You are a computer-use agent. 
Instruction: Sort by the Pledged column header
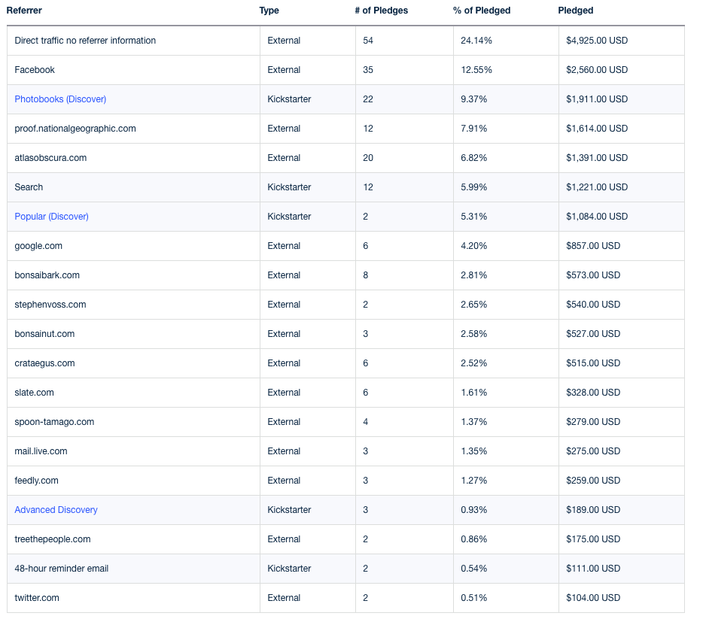coord(575,11)
